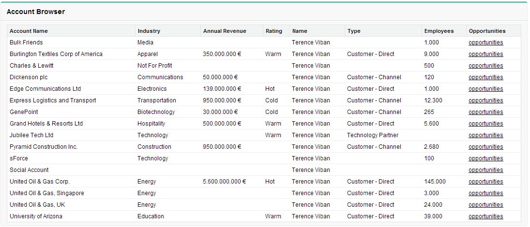Image resolution: width=530 pixels, height=227 pixels.
Task: Select the Dickenson plc account name
Action: pyautogui.click(x=29, y=77)
